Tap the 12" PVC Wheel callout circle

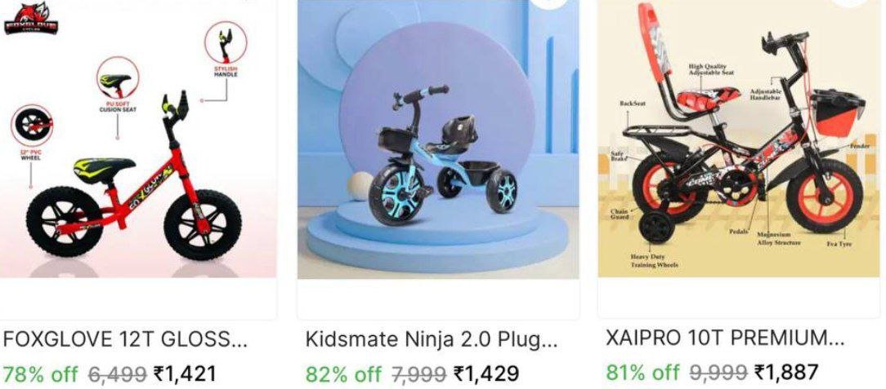tap(32, 126)
